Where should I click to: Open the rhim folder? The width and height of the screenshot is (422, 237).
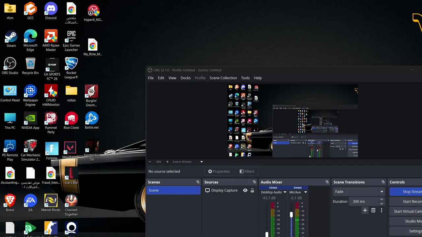[x=10, y=12]
